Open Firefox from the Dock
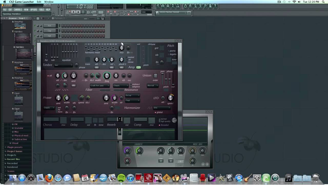The image size is (328, 185). (49, 178)
